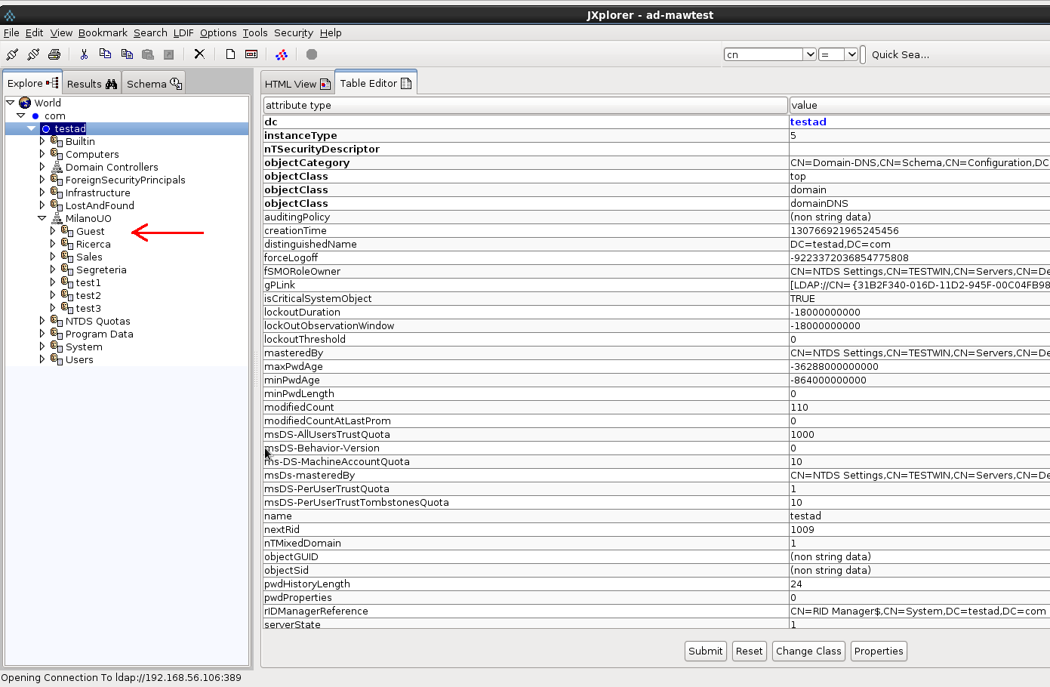Select the LostAndFound tree entry
The width and height of the screenshot is (1050, 687).
pos(100,205)
